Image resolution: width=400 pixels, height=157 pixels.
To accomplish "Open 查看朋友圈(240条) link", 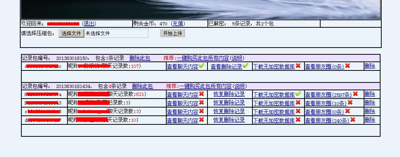I will point(327,120).
